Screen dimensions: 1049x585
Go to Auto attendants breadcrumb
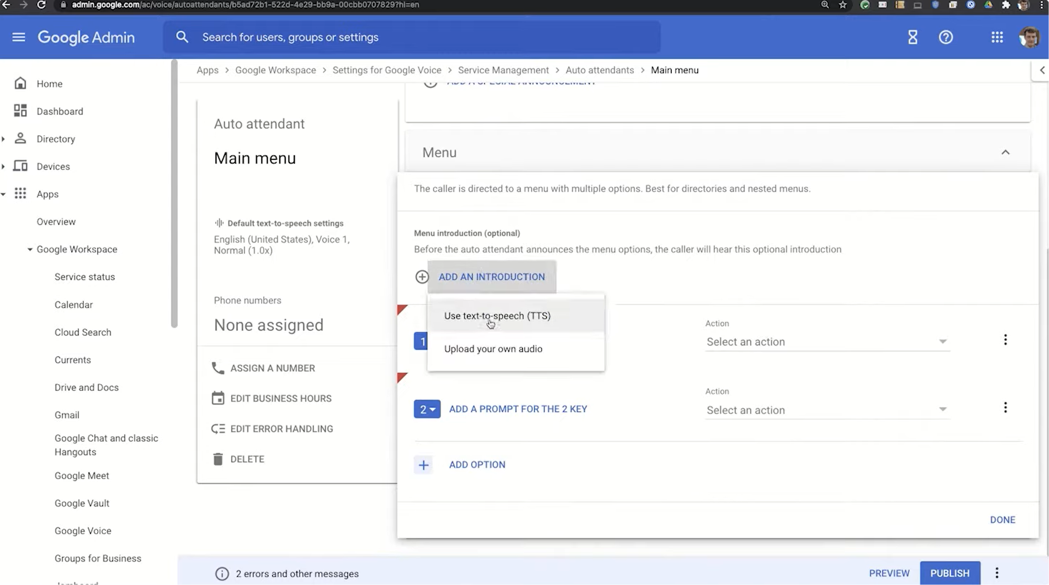(x=599, y=70)
